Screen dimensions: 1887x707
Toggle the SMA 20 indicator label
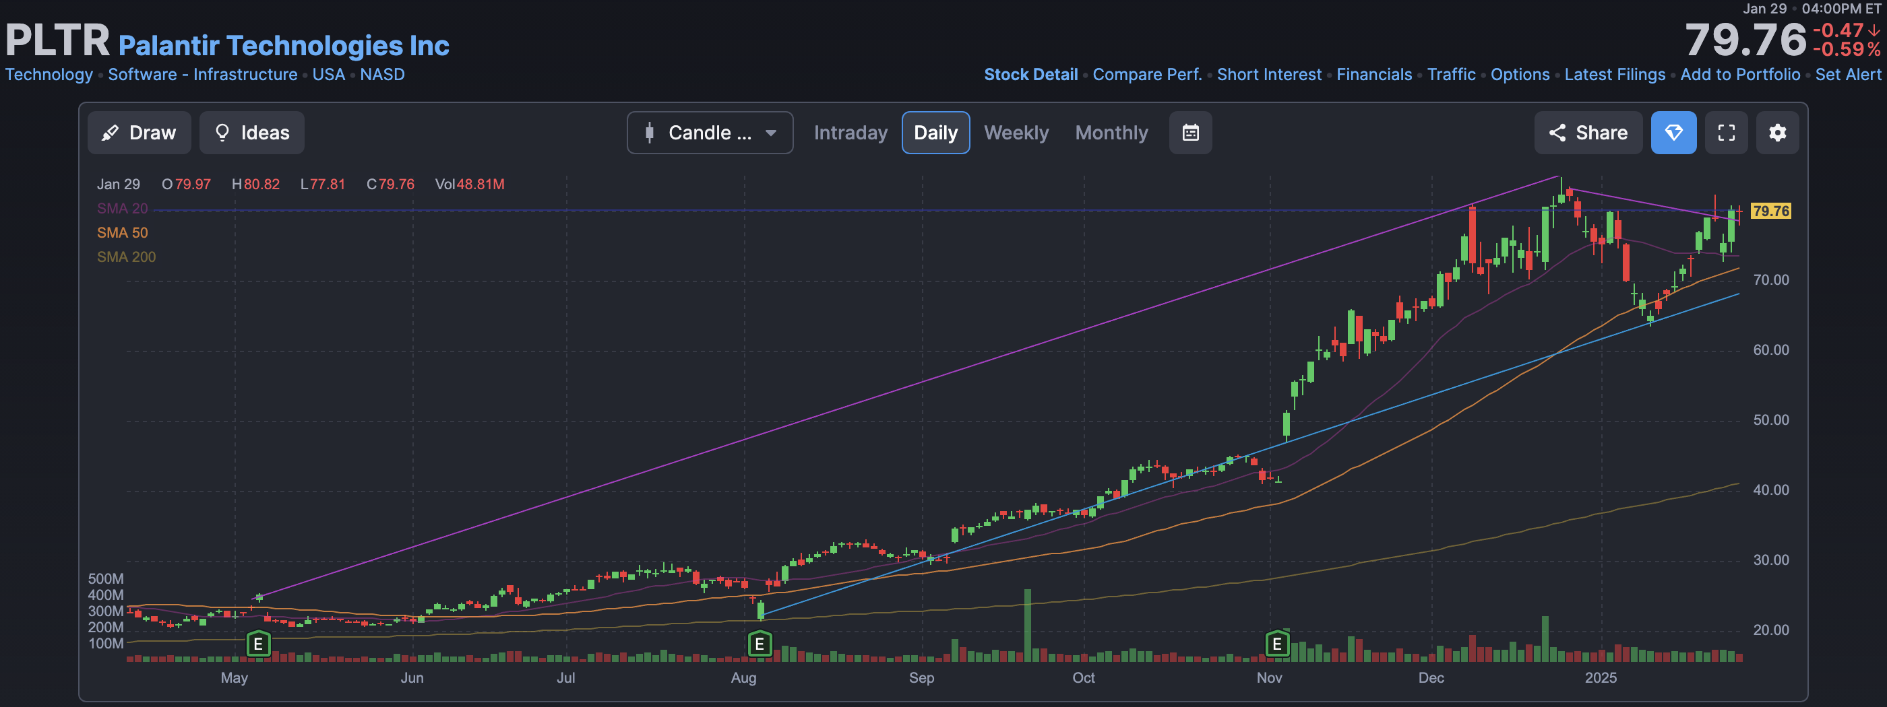(123, 209)
